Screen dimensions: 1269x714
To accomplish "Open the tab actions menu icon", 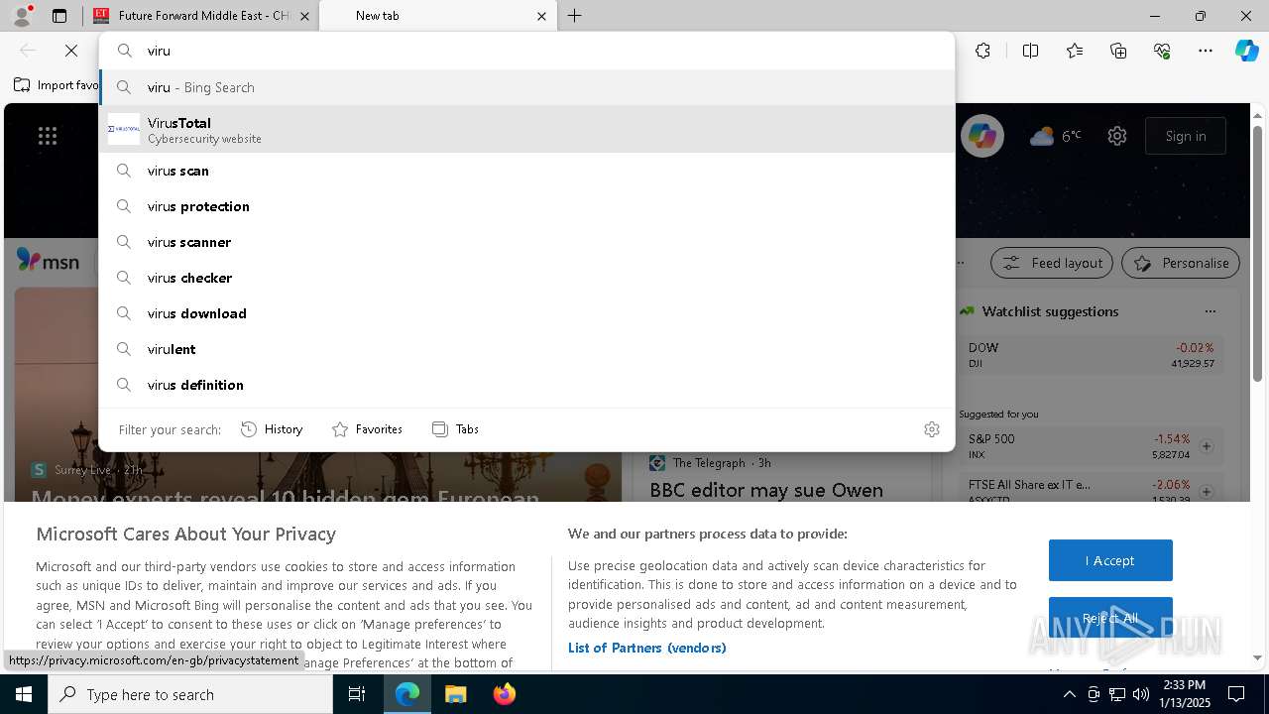I will tap(59, 16).
